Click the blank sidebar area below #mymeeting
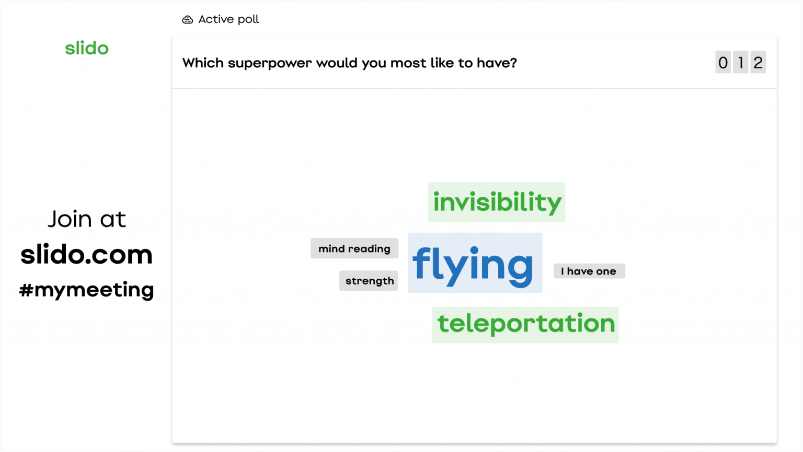 click(87, 376)
